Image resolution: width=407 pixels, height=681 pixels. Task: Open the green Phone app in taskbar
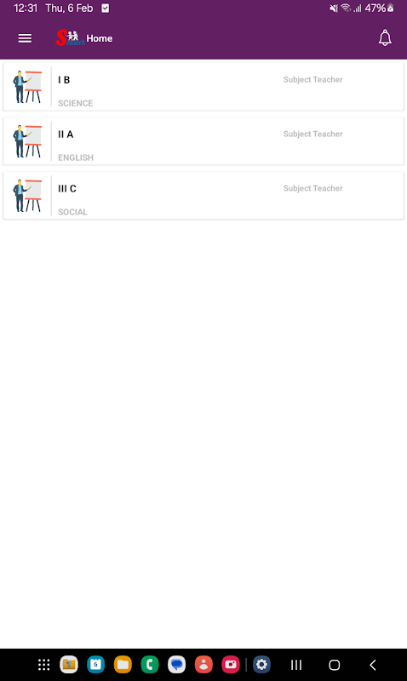click(150, 665)
